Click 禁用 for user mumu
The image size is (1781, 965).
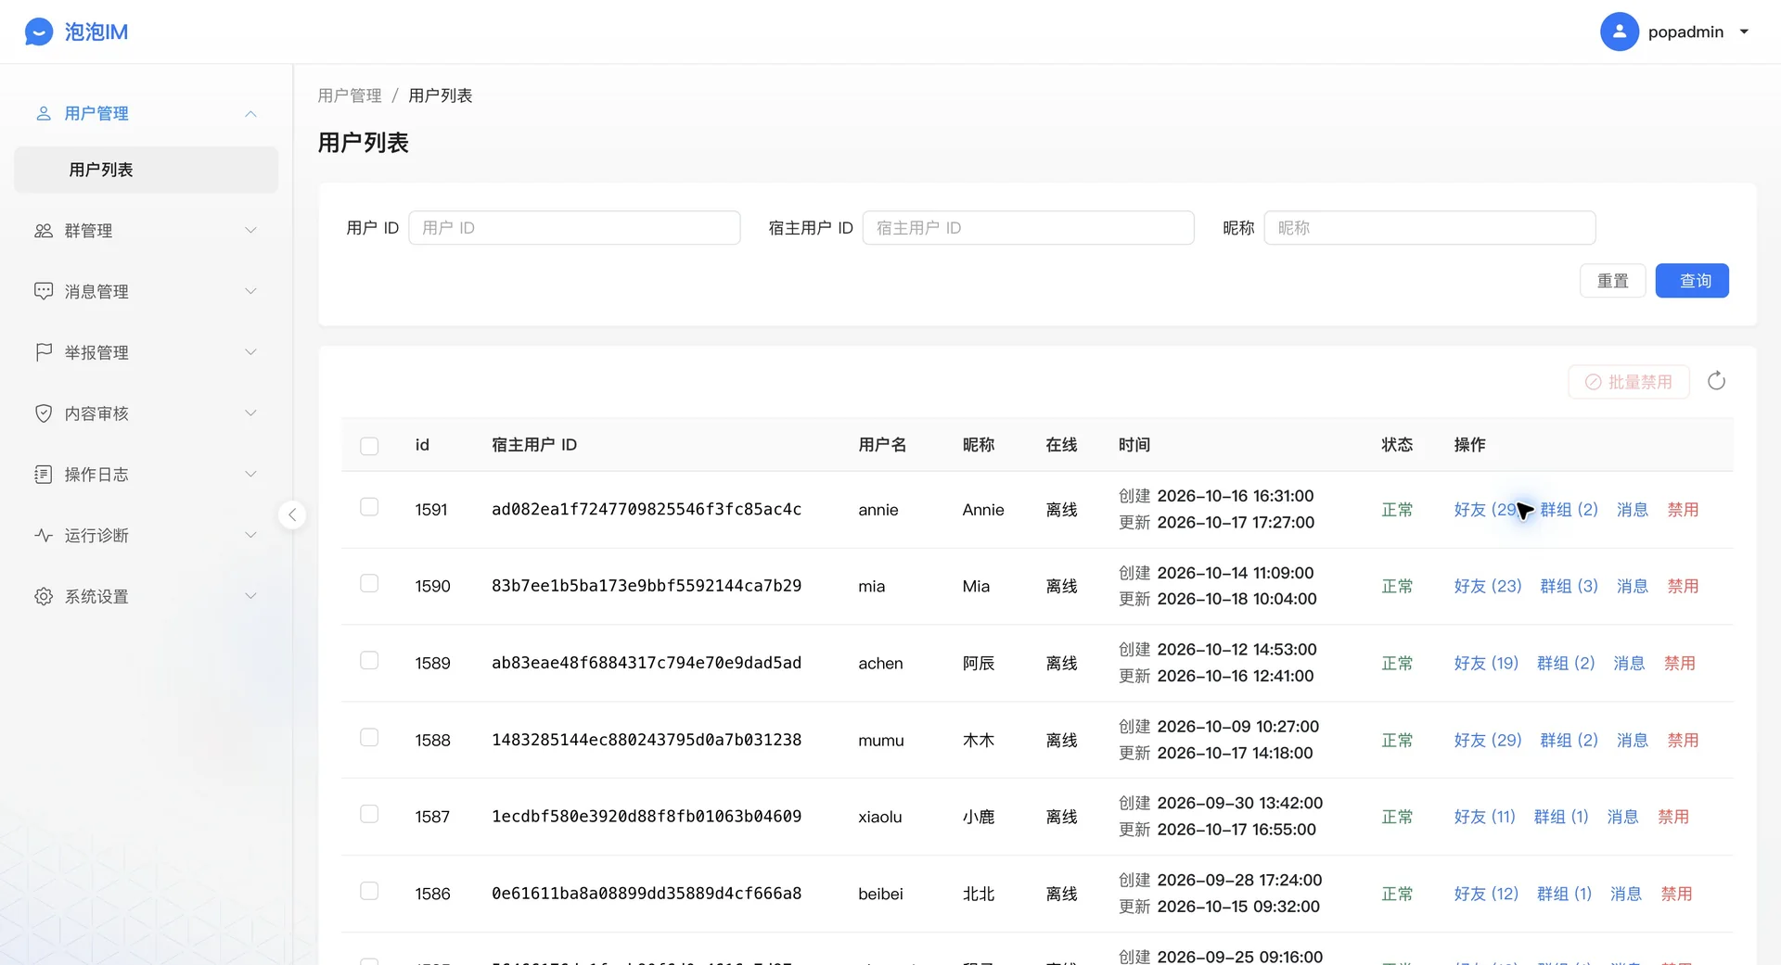[1683, 740]
